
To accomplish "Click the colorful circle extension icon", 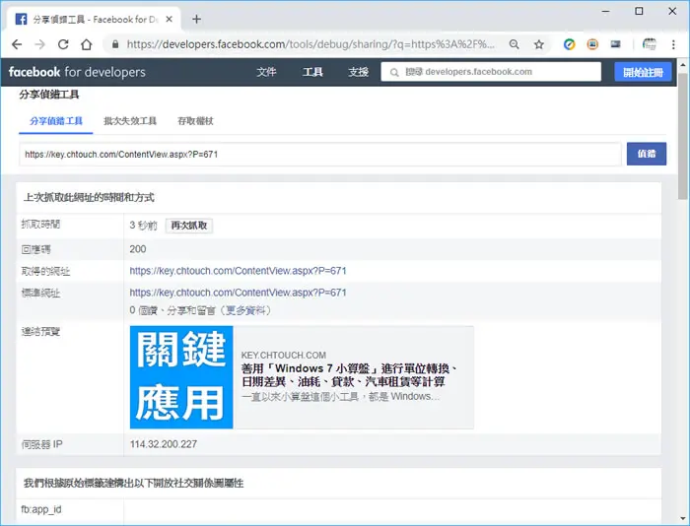I will (570, 44).
